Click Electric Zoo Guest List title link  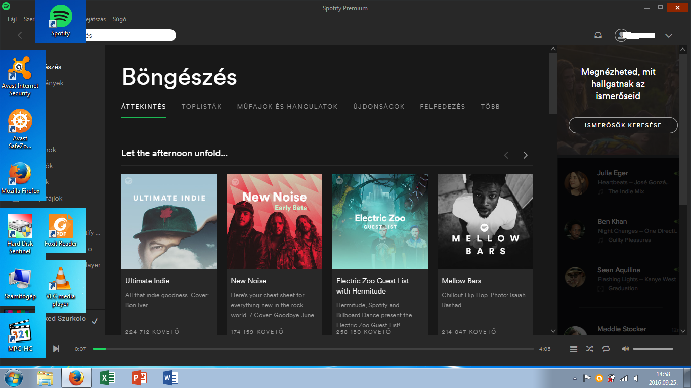click(x=373, y=286)
